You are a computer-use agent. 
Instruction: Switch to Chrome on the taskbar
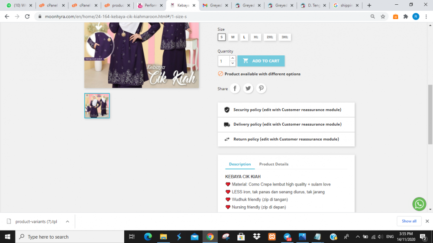click(x=210, y=237)
